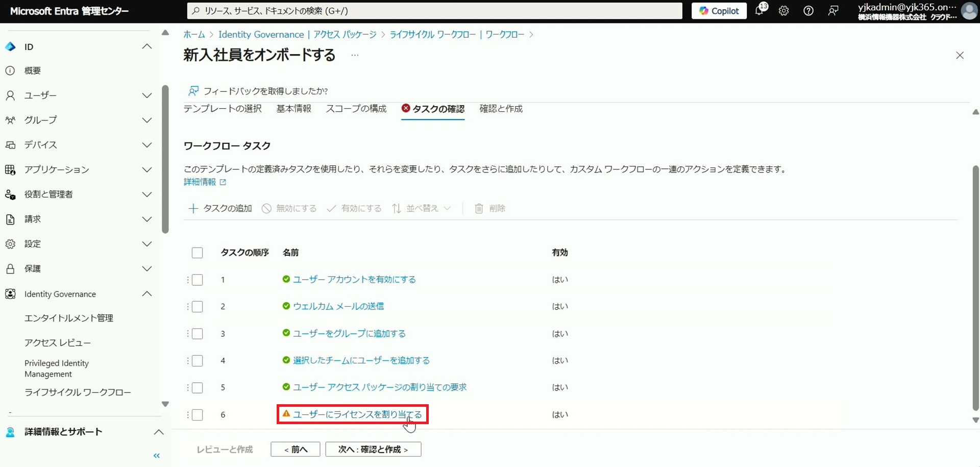Click the 概要 info icon
The width and height of the screenshot is (980, 467).
click(10, 71)
